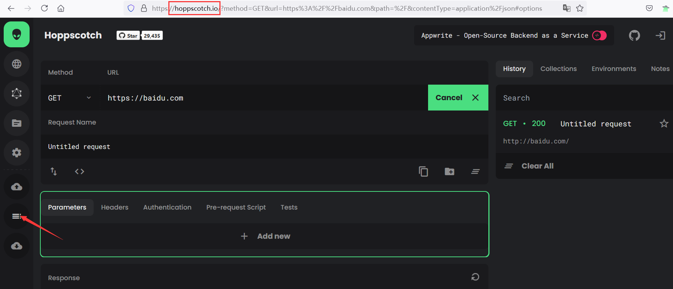Select the Tests tab

pyautogui.click(x=289, y=207)
